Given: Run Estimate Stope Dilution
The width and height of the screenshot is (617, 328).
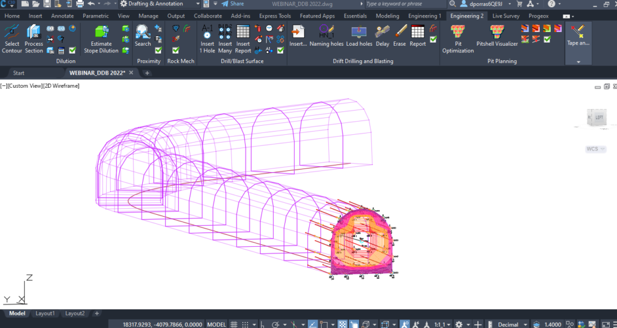Looking at the screenshot, I should pyautogui.click(x=101, y=39).
